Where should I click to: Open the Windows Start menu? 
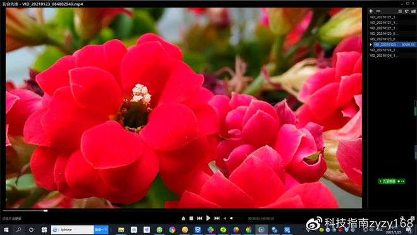coord(6,230)
